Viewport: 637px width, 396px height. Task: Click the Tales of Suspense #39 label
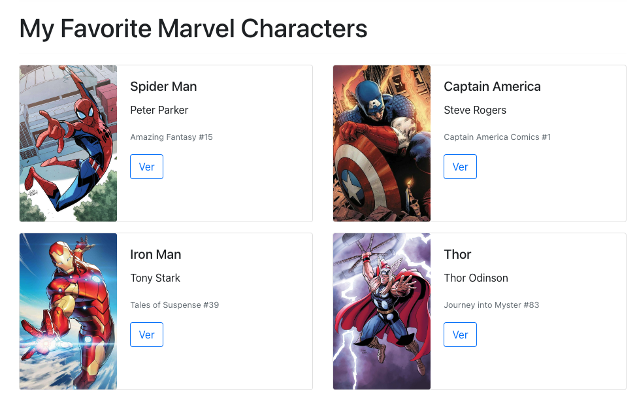174,305
